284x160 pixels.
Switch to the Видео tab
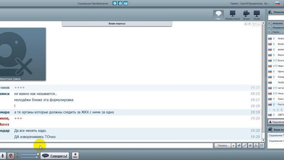point(246,15)
